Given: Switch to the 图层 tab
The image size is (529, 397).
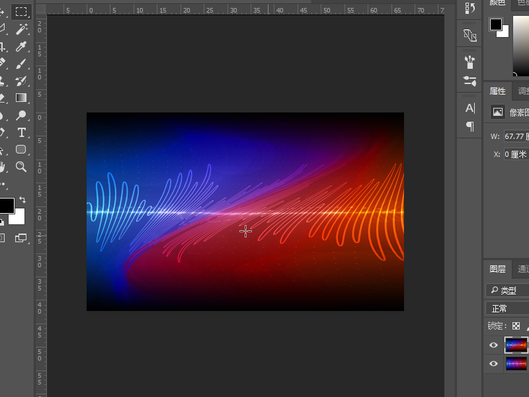Looking at the screenshot, I should tap(497, 269).
